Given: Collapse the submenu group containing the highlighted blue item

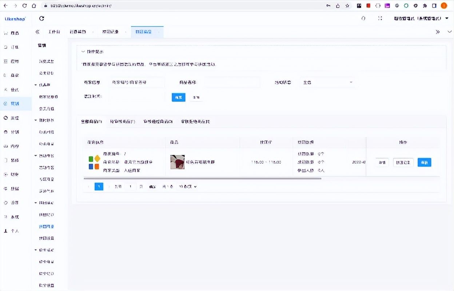Looking at the screenshot, I should pyautogui.click(x=36, y=203).
